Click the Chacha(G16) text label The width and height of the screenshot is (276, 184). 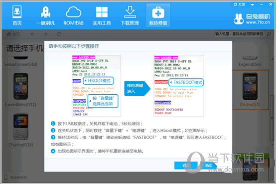click(21, 145)
